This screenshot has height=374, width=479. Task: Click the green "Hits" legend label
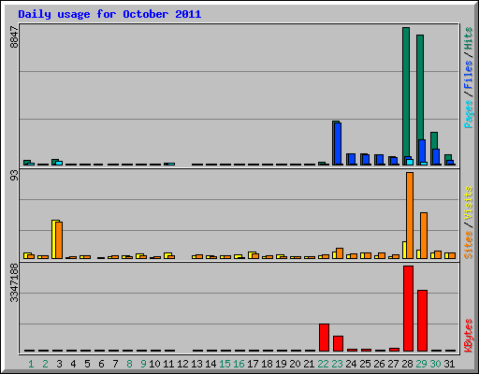469,38
